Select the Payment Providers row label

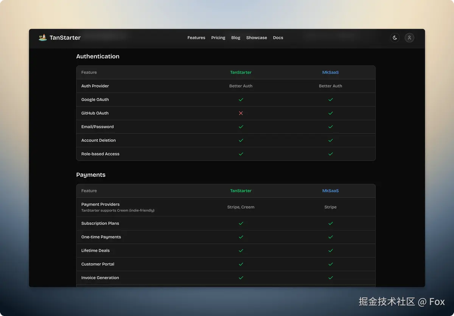[100, 204]
